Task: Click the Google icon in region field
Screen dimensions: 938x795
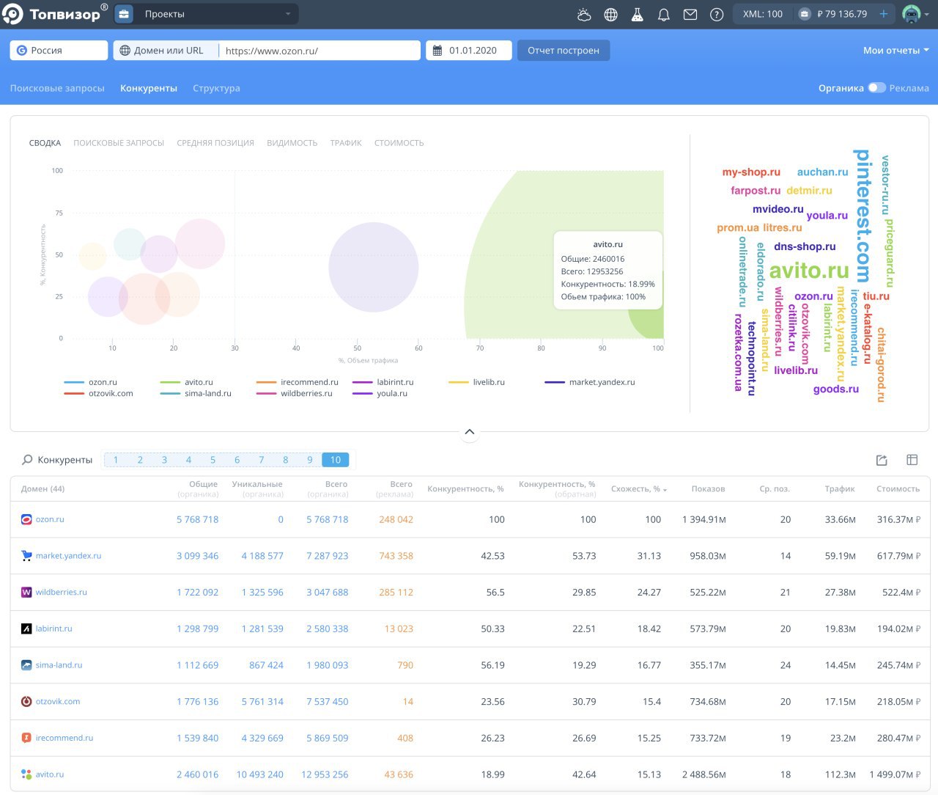Action: [22, 51]
